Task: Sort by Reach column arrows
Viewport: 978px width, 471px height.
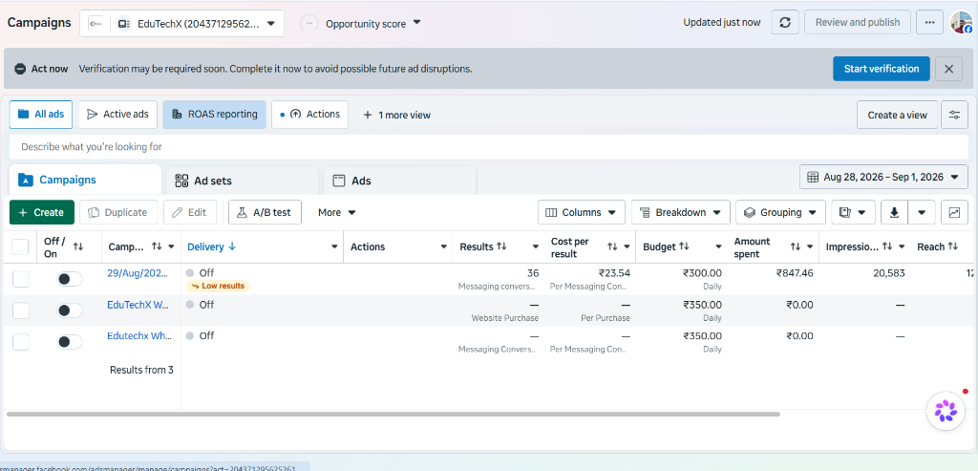Action: coord(952,247)
